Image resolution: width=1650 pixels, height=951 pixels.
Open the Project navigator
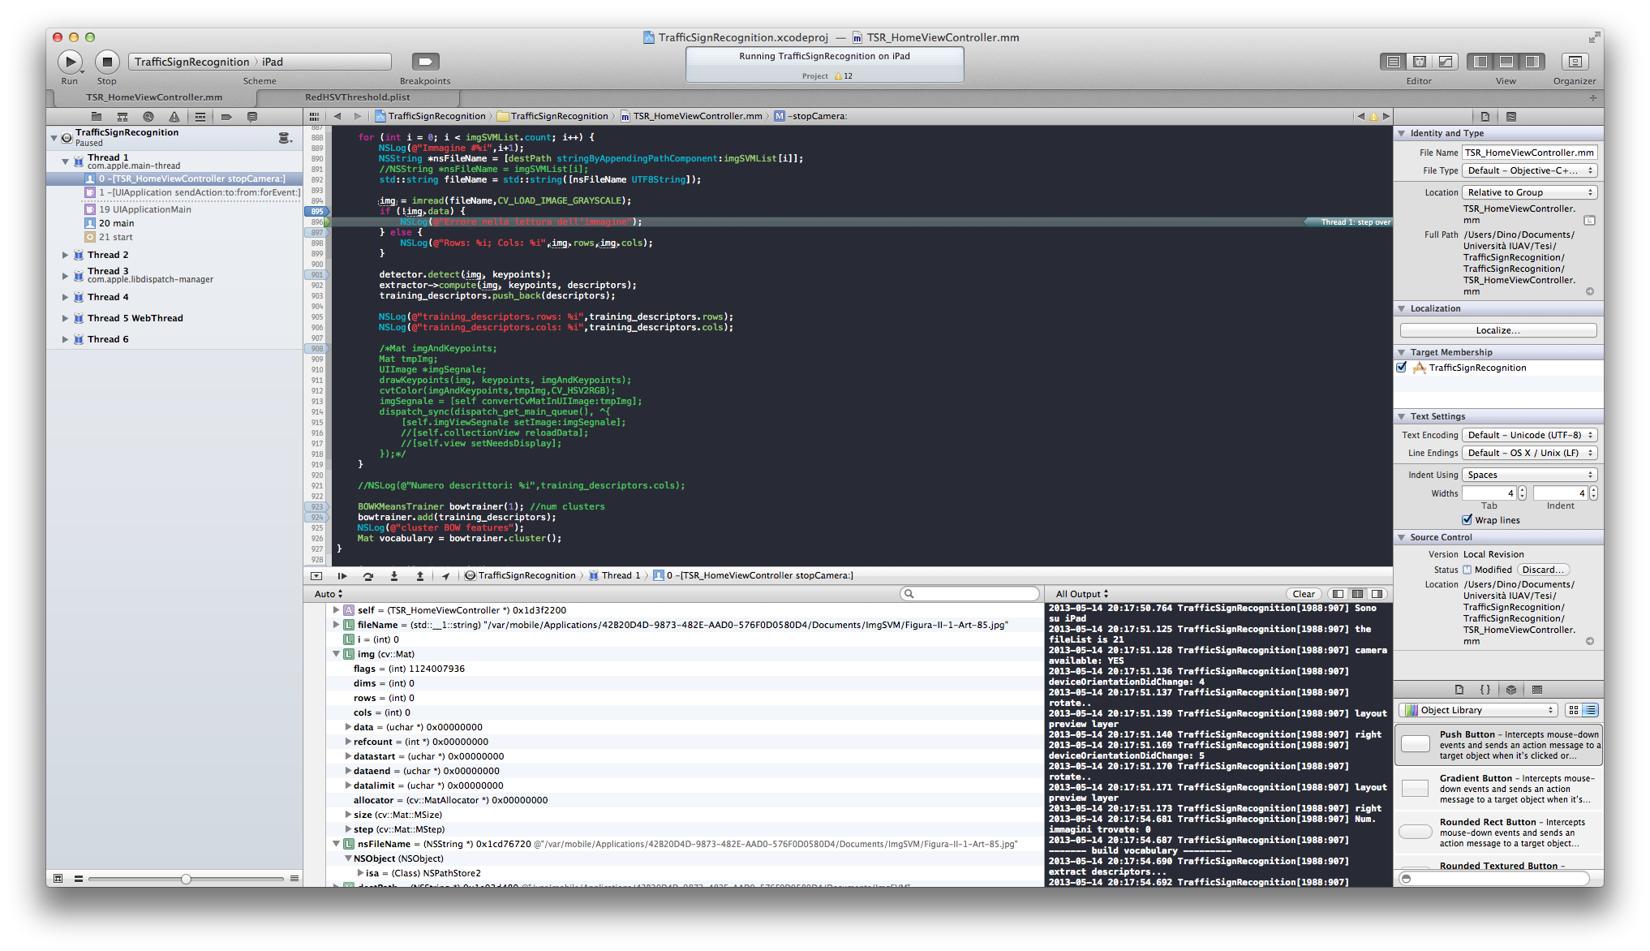97,117
